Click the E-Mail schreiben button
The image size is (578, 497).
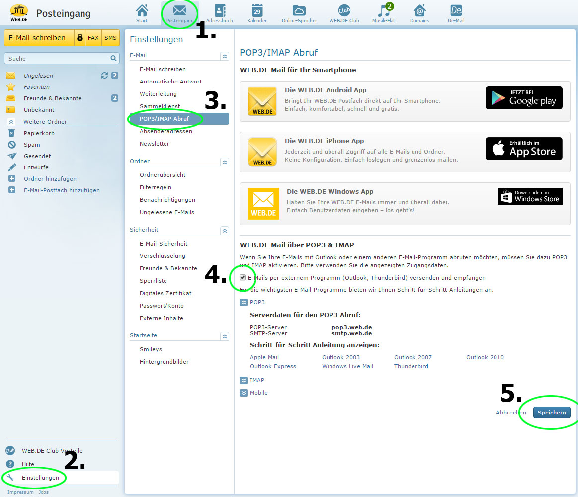39,38
